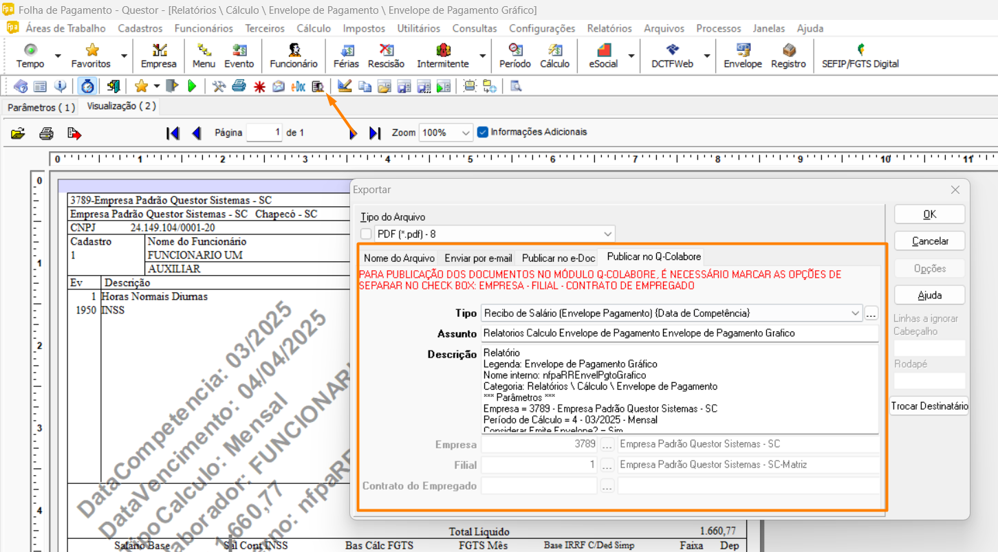Expand the arrow beside the yellow star icon

coord(156,86)
